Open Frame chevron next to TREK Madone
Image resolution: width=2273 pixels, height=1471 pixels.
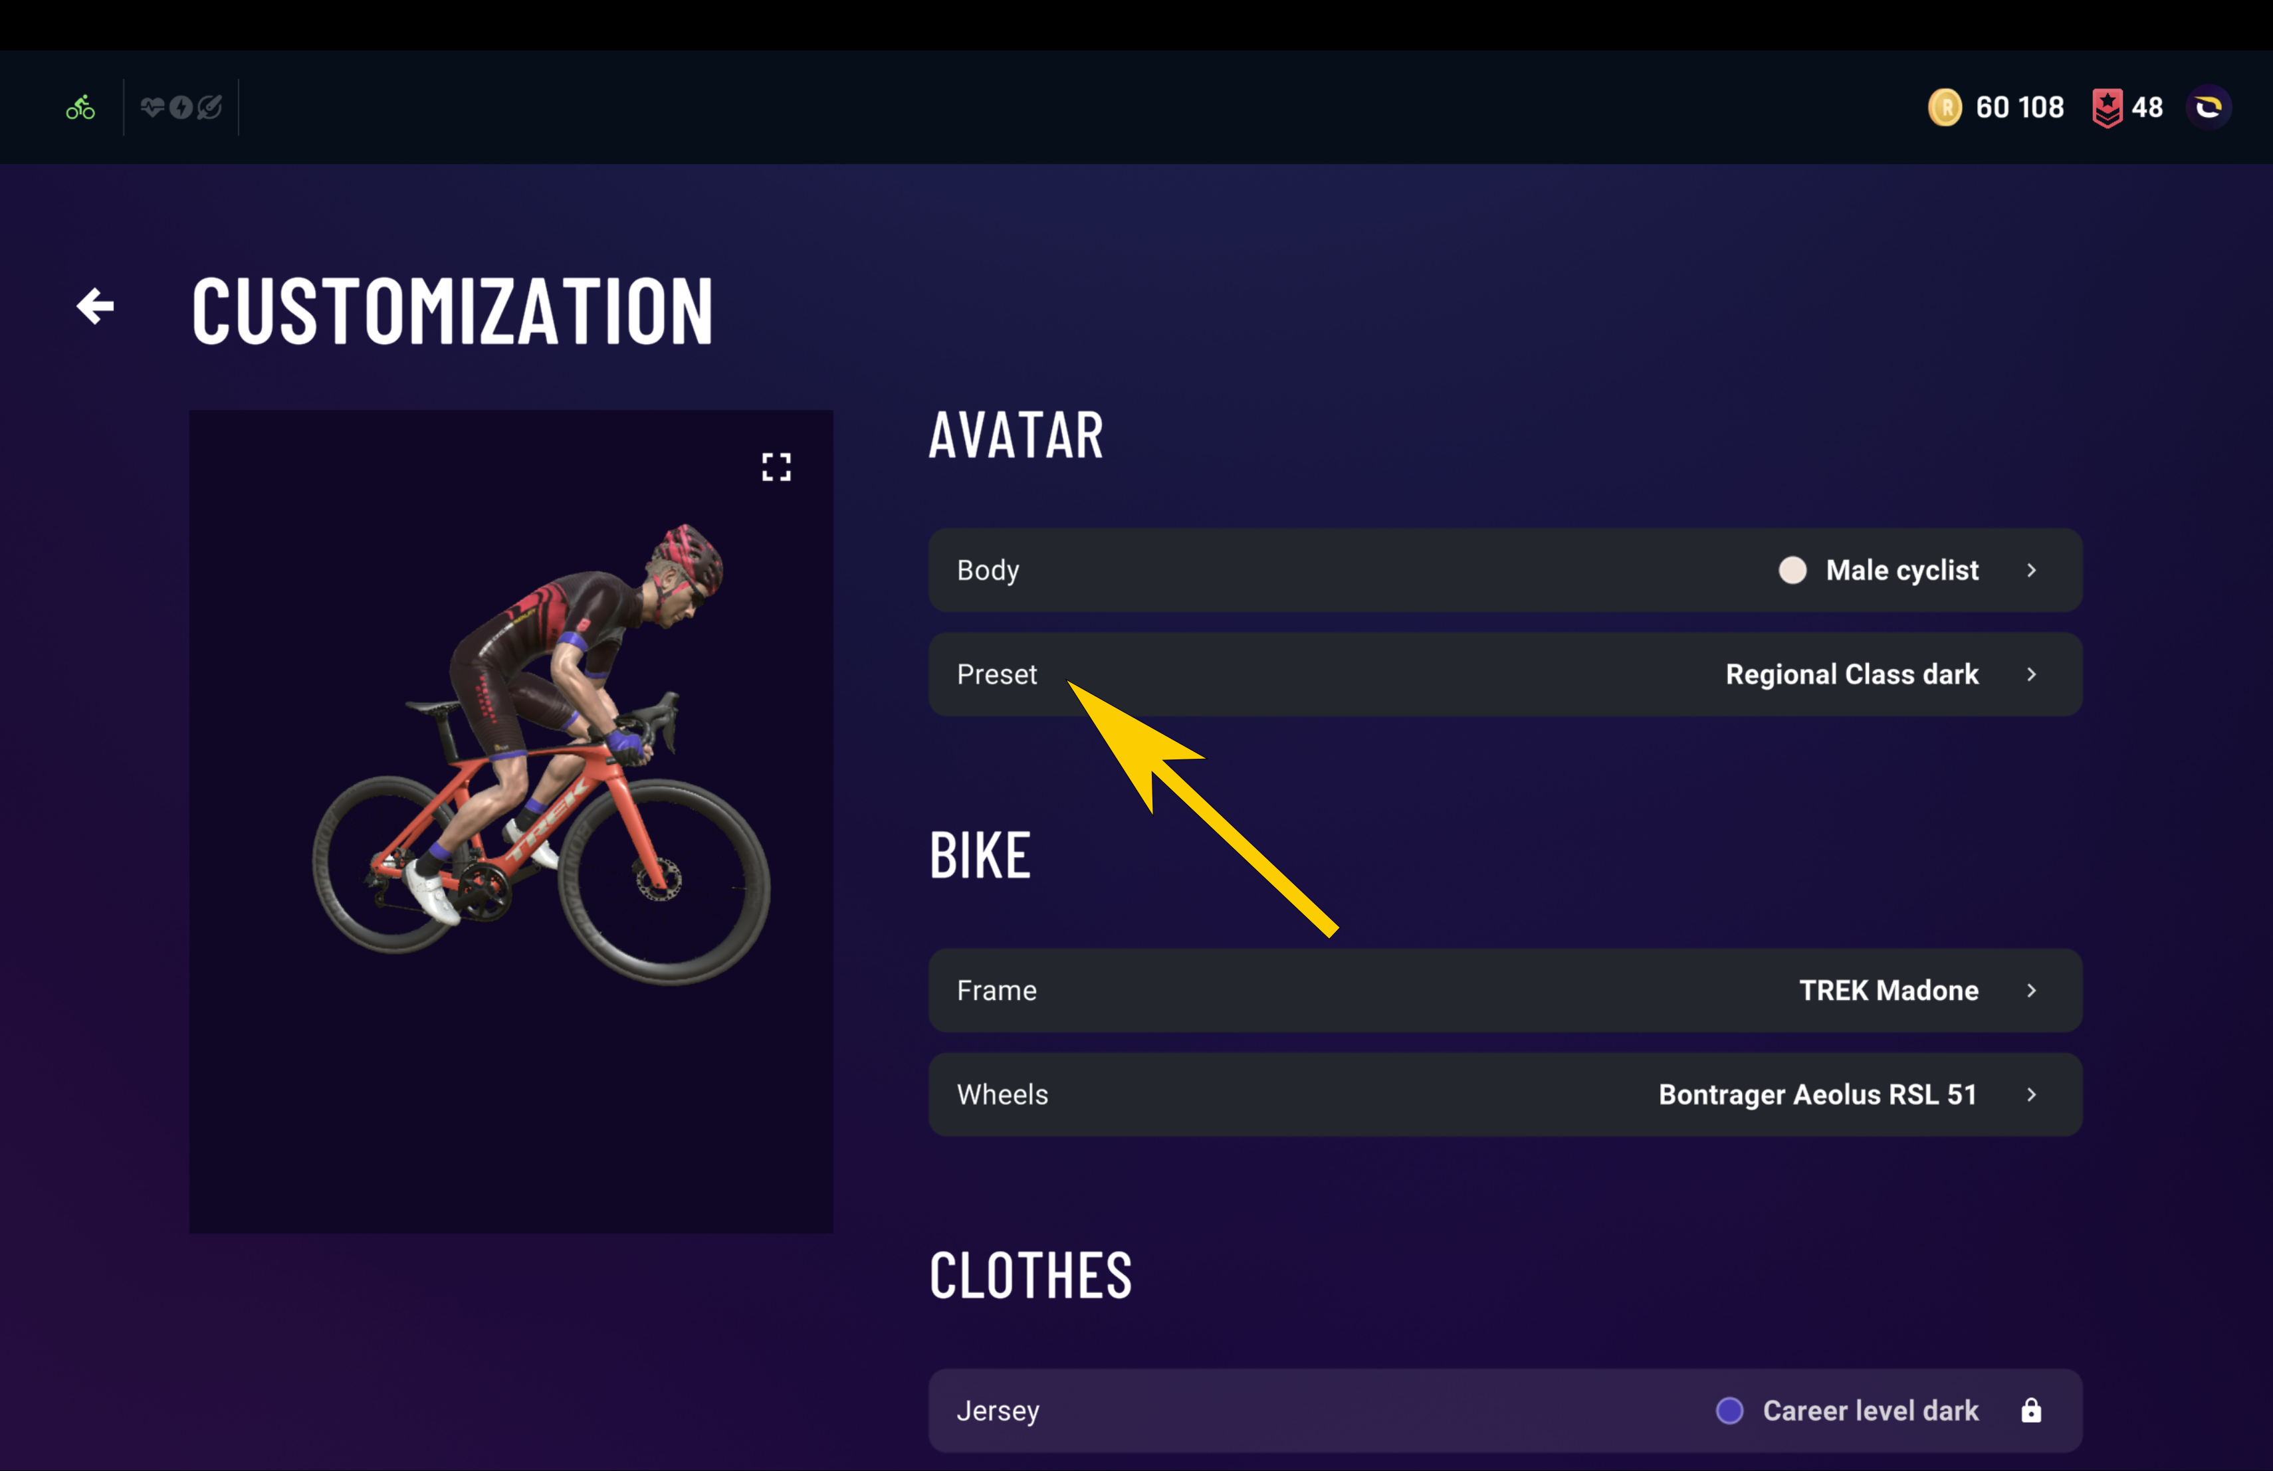click(x=2031, y=990)
